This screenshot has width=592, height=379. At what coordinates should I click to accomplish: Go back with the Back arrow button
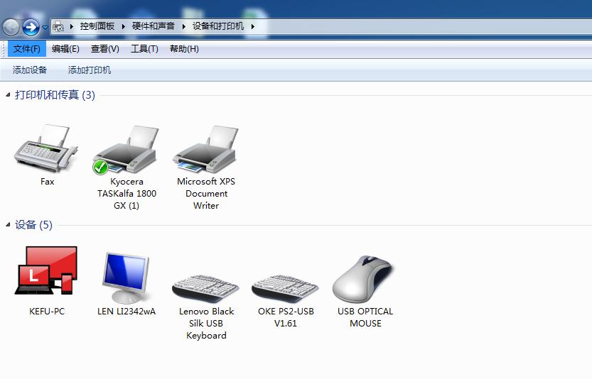pyautogui.click(x=11, y=27)
